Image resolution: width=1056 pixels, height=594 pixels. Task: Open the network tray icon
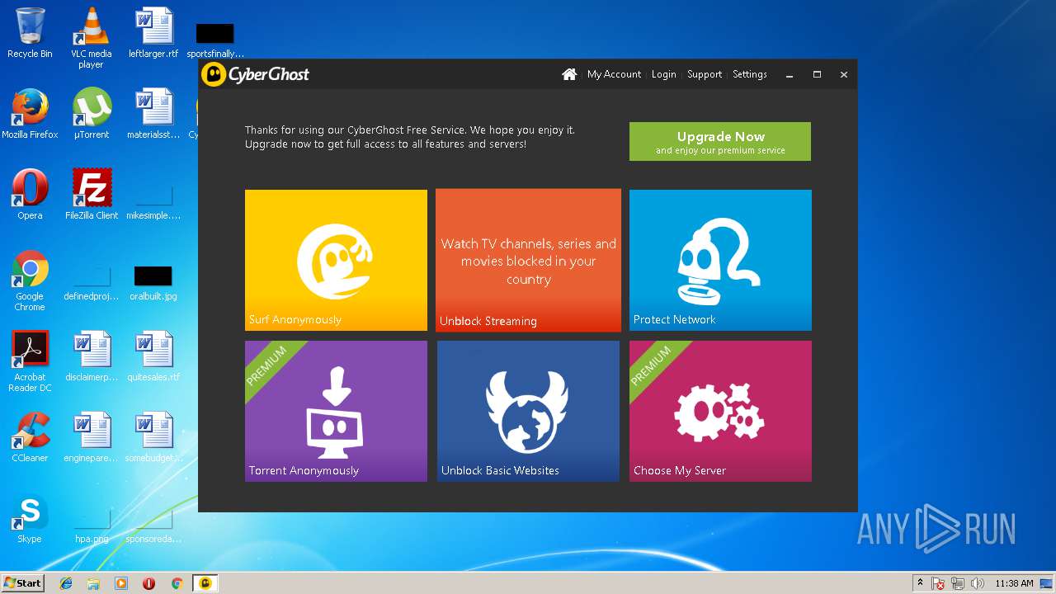click(958, 583)
